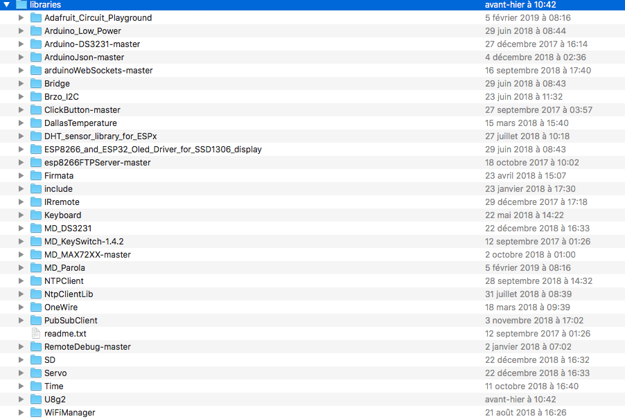The image size is (625, 419).
Task: Click the DHT_sensor_library_for_ESPx folder icon
Action: [x=36, y=136]
